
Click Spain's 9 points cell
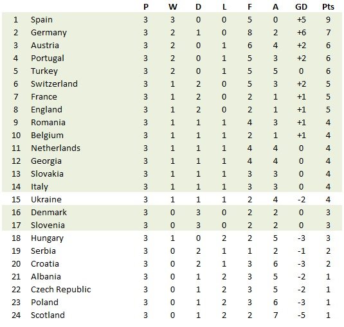(x=328, y=20)
